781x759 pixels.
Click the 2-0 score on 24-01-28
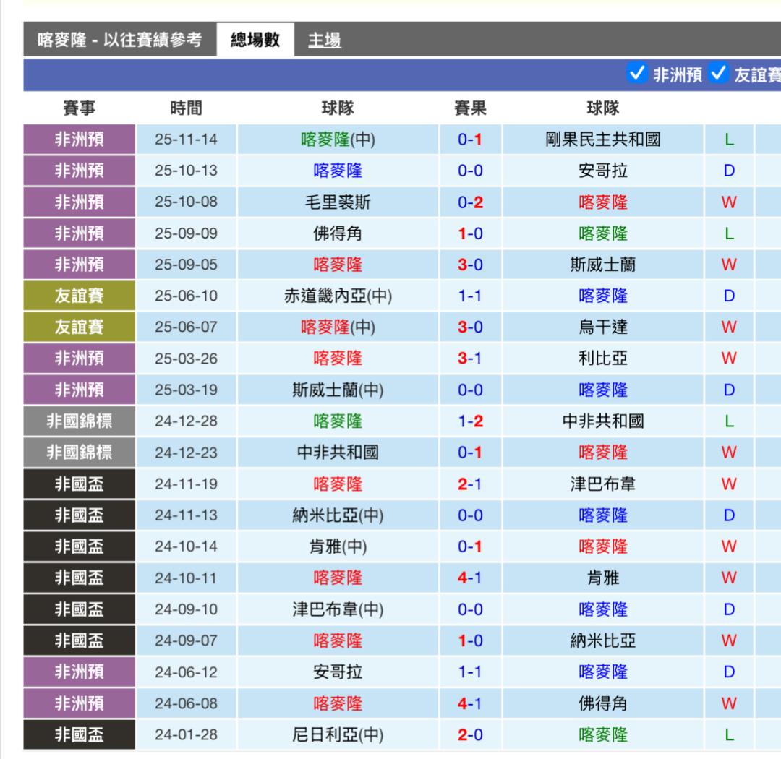tap(470, 735)
